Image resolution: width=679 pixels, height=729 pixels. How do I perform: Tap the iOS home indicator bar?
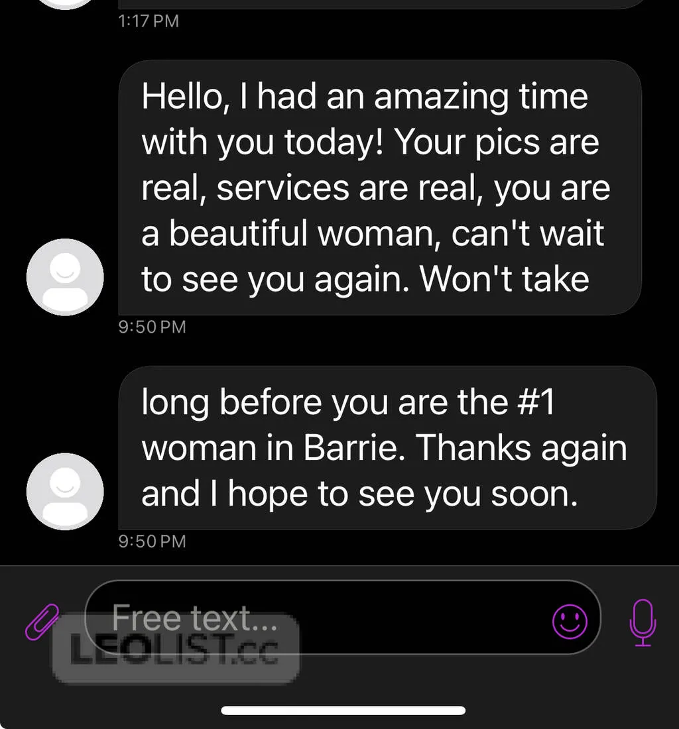343,710
